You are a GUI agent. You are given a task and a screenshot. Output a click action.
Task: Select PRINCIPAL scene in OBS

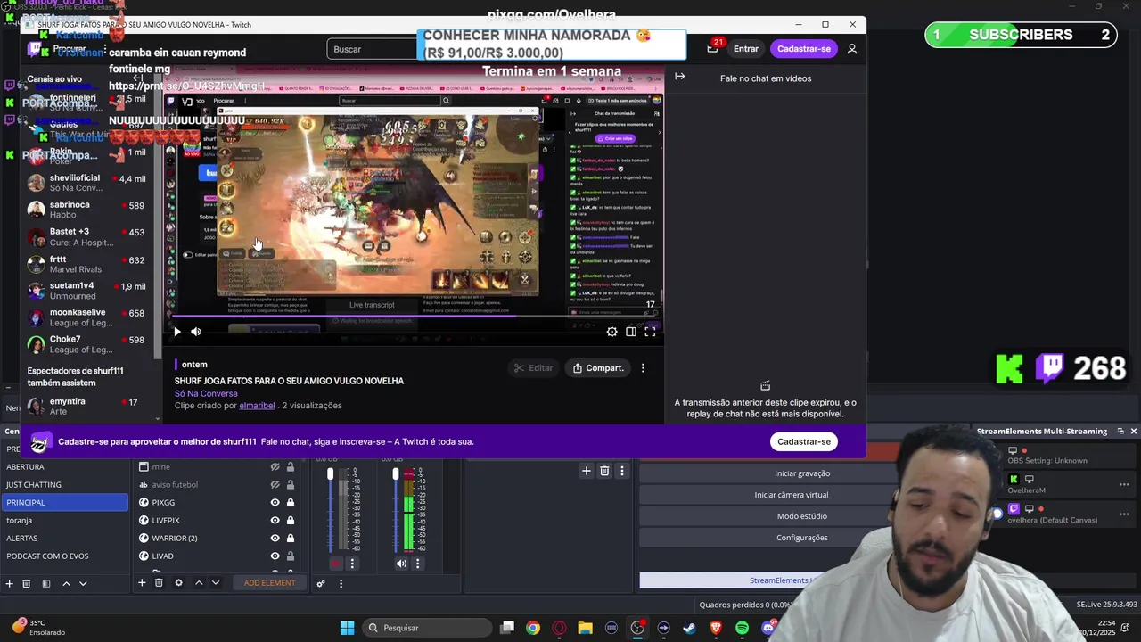pos(64,502)
